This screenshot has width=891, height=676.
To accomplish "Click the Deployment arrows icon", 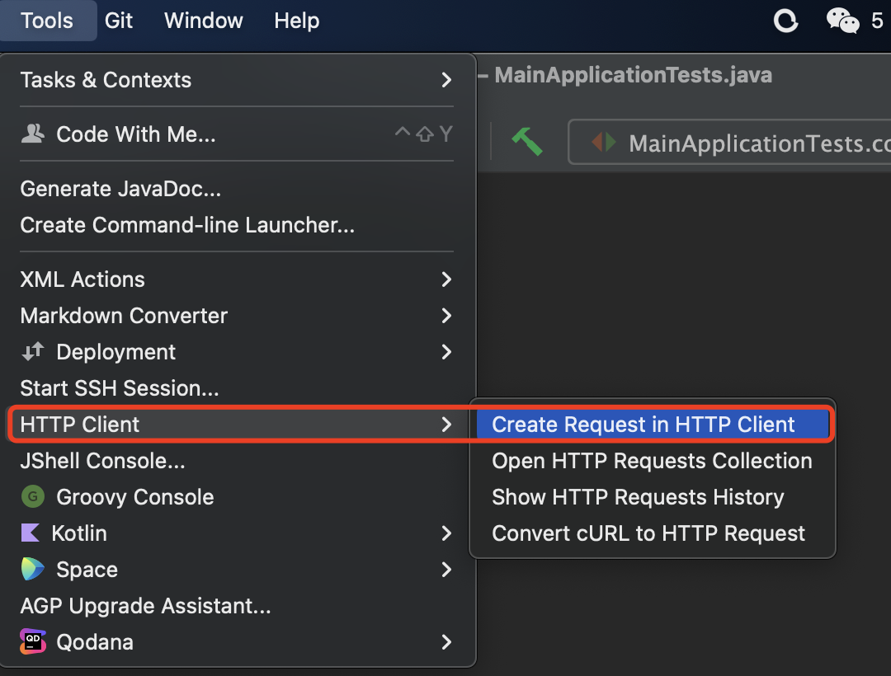I will pyautogui.click(x=32, y=352).
